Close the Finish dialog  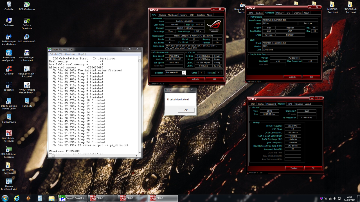[192, 90]
